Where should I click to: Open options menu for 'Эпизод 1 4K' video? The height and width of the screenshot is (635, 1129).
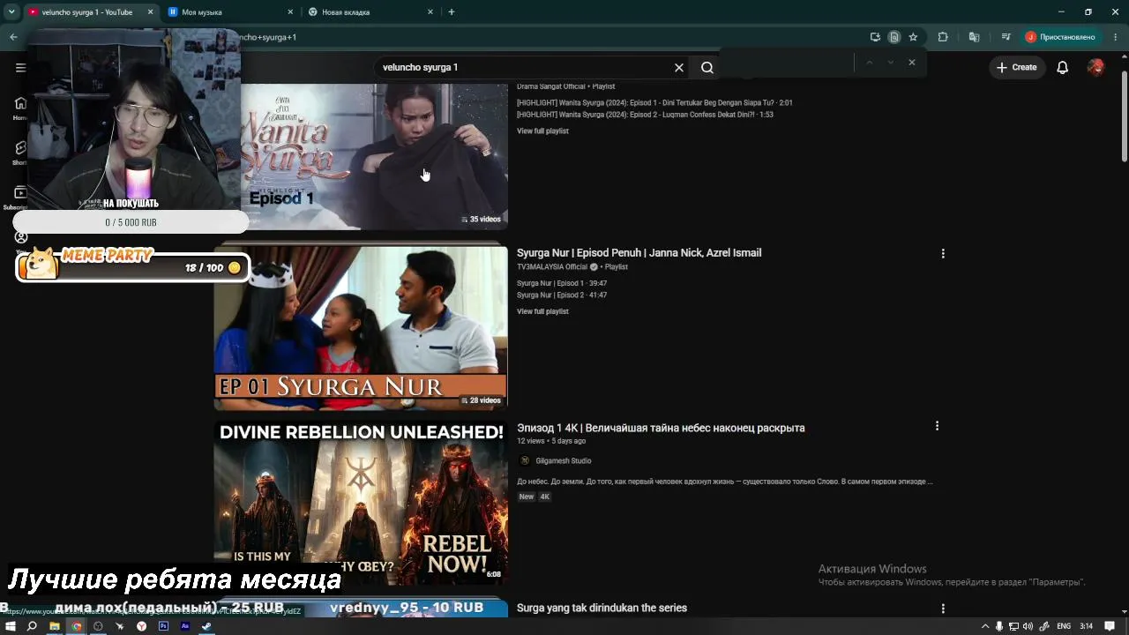(937, 426)
